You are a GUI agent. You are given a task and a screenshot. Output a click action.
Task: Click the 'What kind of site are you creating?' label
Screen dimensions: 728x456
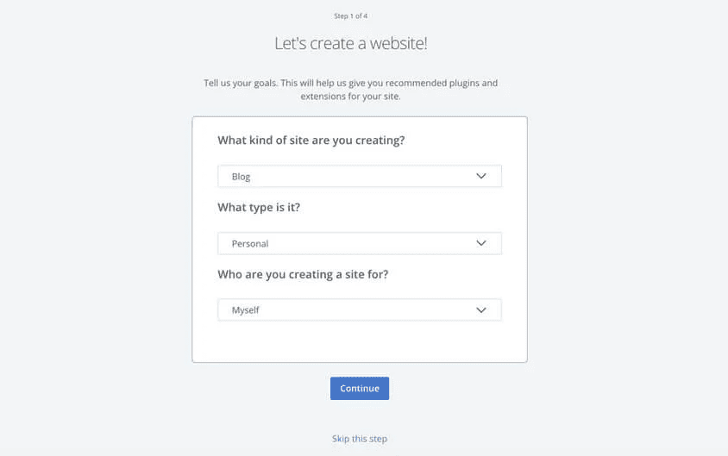click(x=311, y=141)
